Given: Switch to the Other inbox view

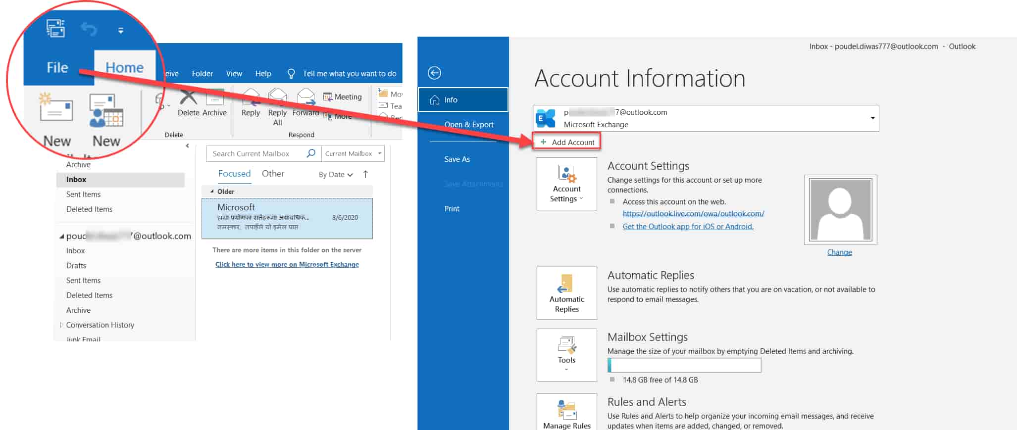Looking at the screenshot, I should click(273, 174).
